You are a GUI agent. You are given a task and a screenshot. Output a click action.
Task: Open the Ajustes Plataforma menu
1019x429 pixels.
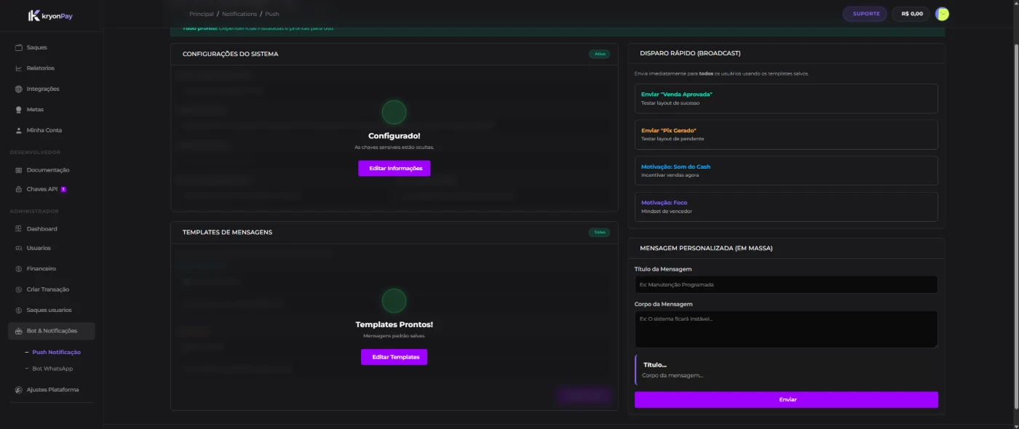[51, 390]
